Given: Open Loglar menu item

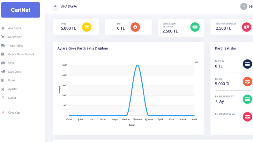Looking at the screenshot, I should 12,98.
